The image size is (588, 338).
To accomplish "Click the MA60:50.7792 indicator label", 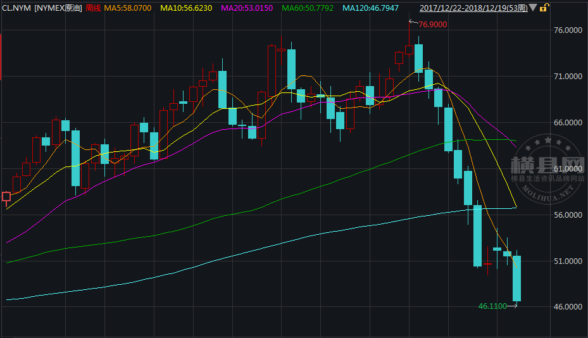I will click(308, 8).
